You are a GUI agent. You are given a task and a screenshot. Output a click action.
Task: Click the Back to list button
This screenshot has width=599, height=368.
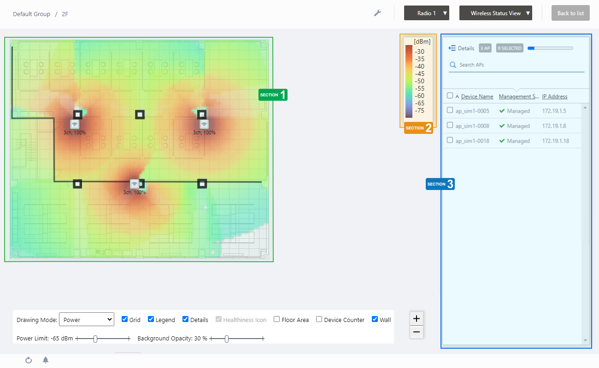[570, 13]
